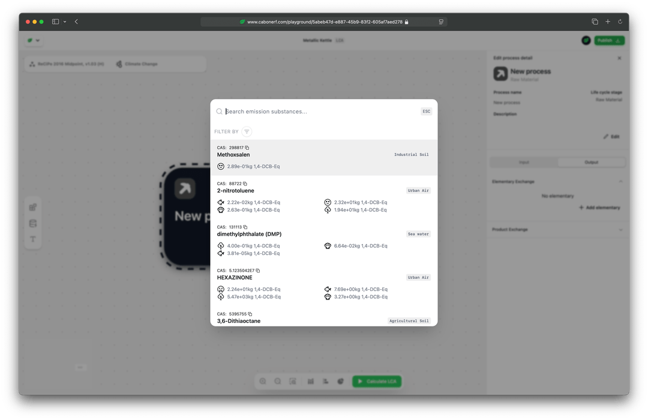Expand the Product Exchange section
648x420 pixels.
(x=620, y=230)
